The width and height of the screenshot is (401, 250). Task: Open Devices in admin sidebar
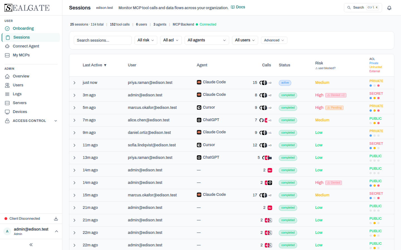[x=20, y=112]
